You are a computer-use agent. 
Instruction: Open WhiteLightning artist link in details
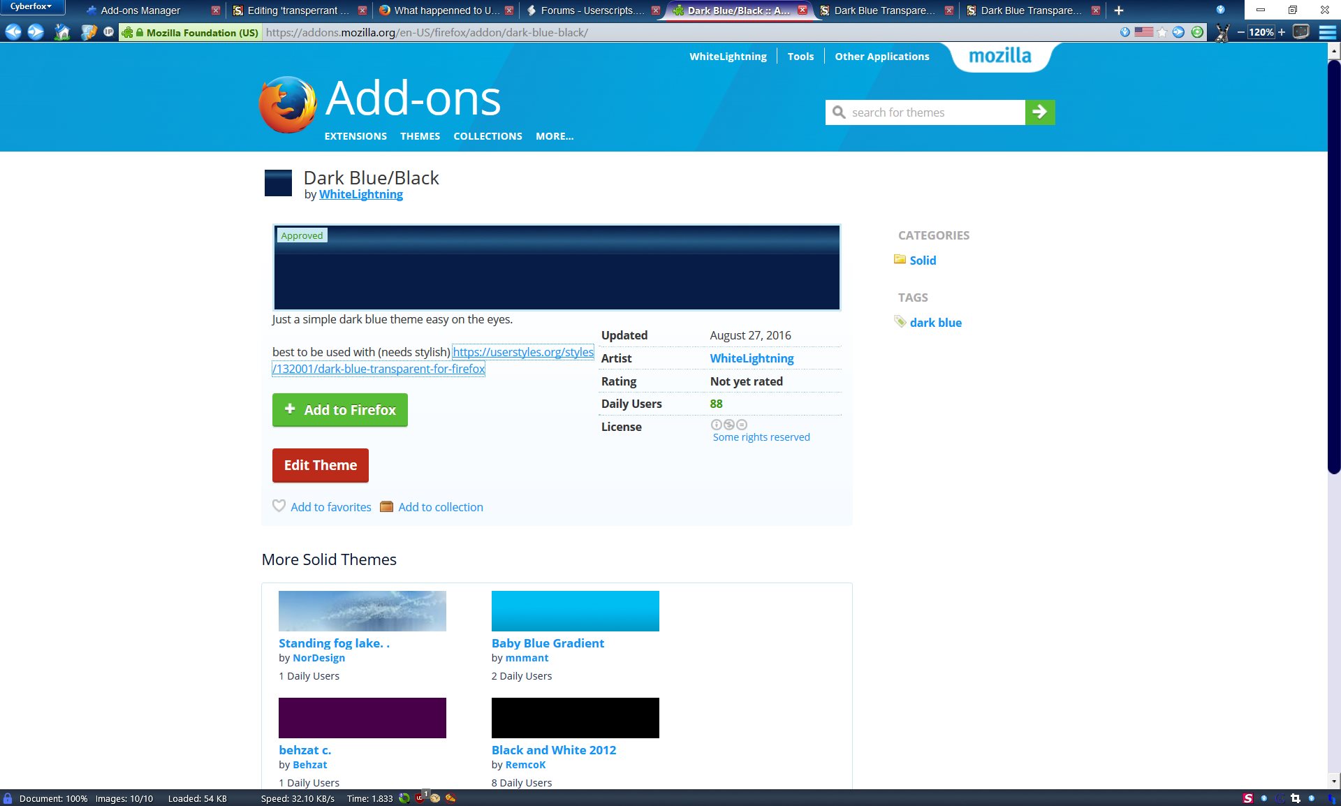pyautogui.click(x=752, y=358)
